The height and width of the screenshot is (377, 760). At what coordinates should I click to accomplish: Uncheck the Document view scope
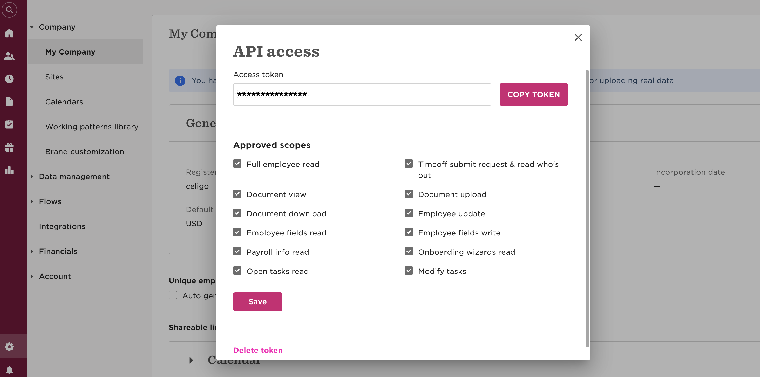(x=237, y=194)
